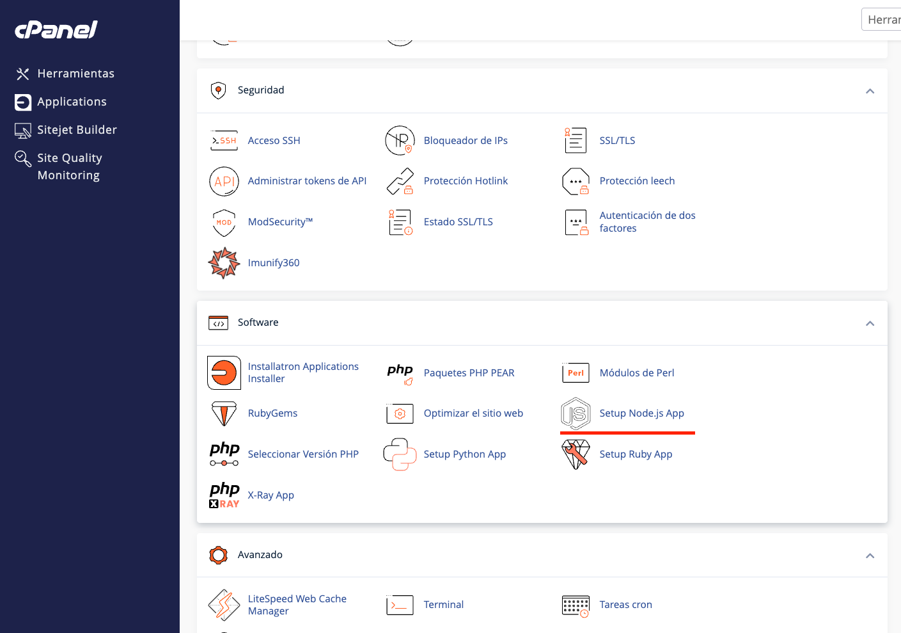This screenshot has height=633, width=901.
Task: Open Paquetes PHP PEAR
Action: pyautogui.click(x=469, y=373)
